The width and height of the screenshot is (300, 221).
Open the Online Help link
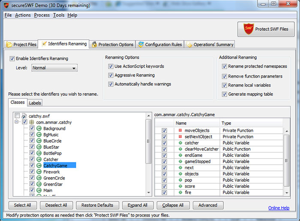(x=279, y=208)
